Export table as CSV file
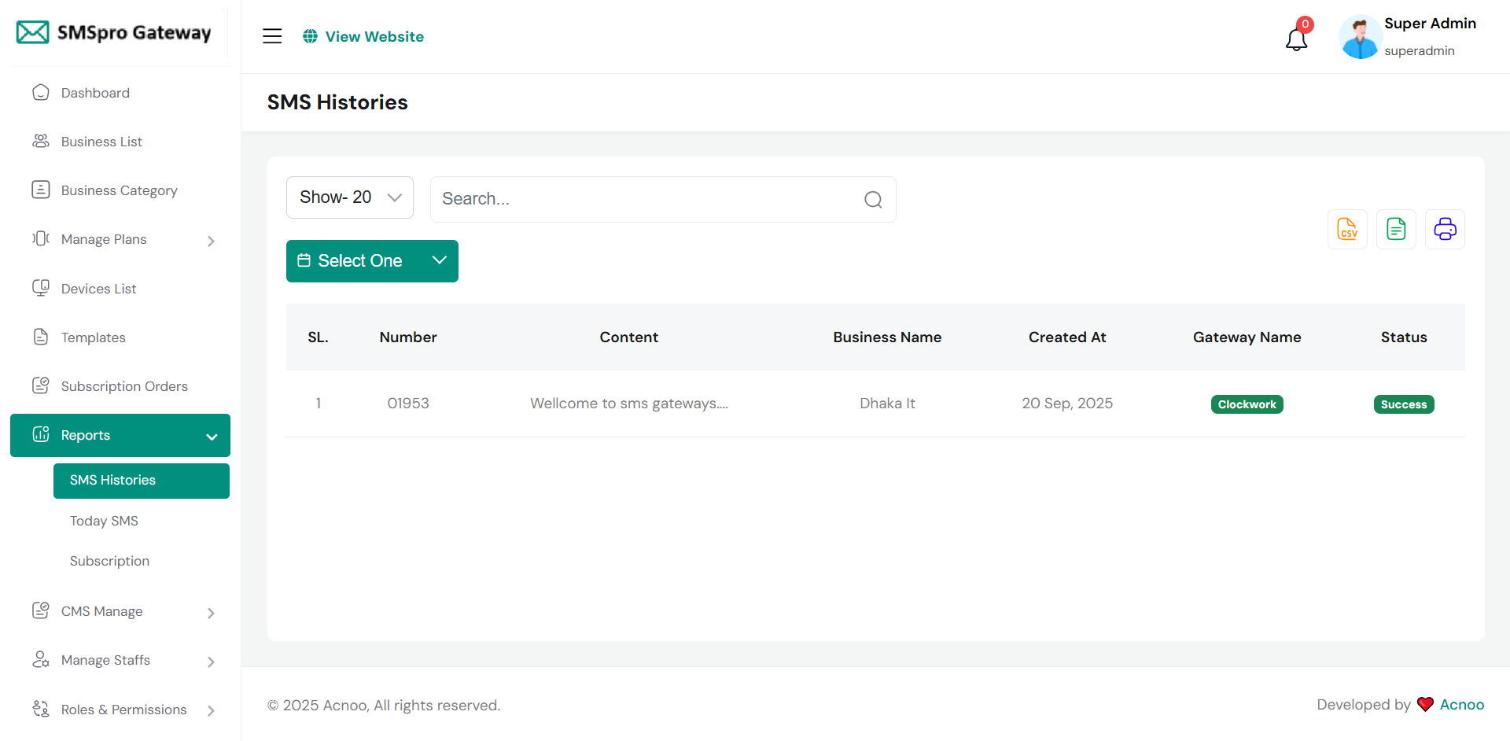Viewport: 1510px width, 741px height. click(x=1347, y=230)
